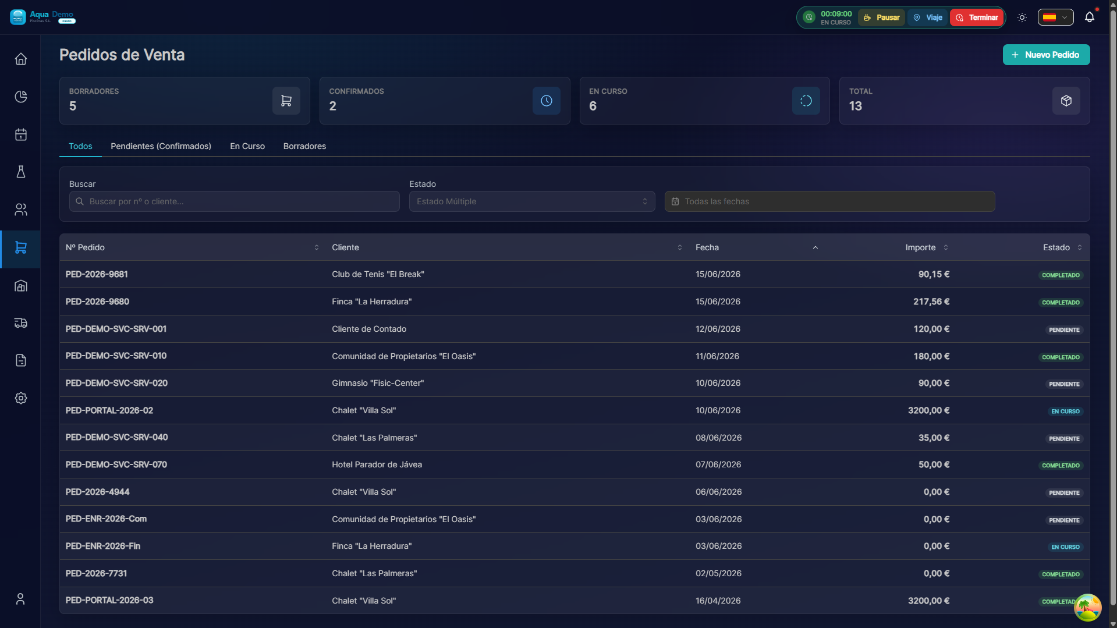Click client Gimnasio "Fisic-Center"
The height and width of the screenshot is (628, 1117).
click(x=378, y=383)
